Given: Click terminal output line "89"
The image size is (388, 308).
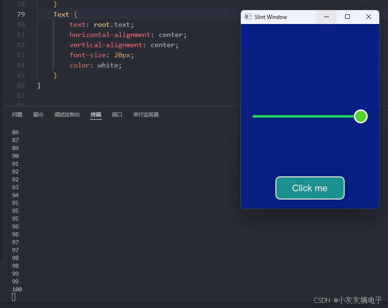Looking at the screenshot, I should 15,148.
